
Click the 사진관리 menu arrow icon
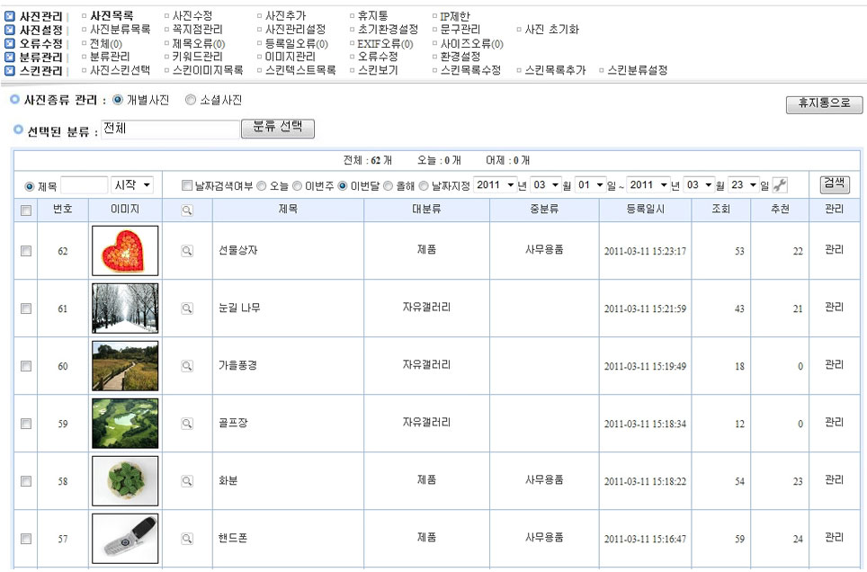point(10,17)
